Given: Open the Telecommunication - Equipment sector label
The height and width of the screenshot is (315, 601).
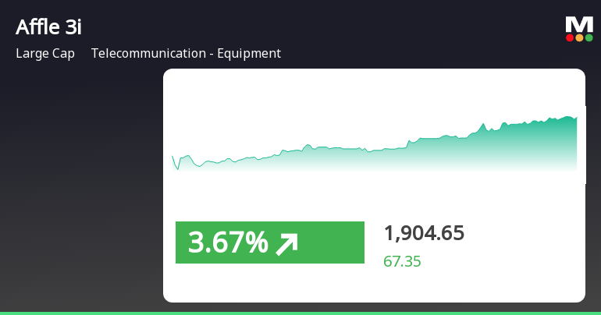Looking at the screenshot, I should point(186,54).
